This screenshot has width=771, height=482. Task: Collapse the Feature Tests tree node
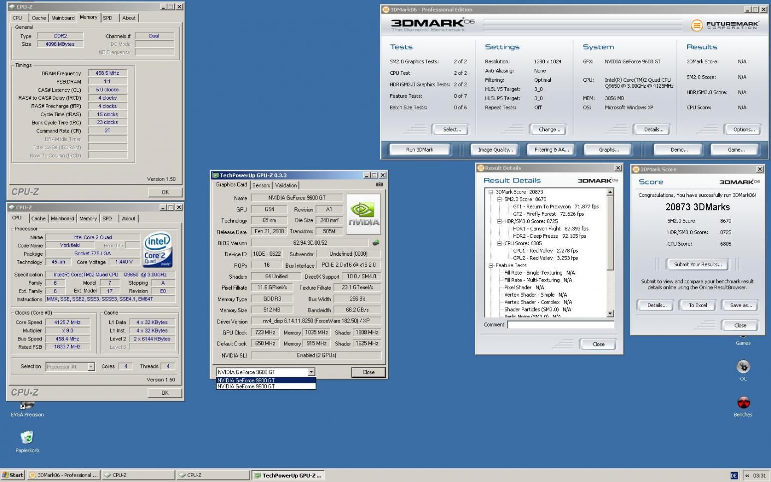(491, 266)
